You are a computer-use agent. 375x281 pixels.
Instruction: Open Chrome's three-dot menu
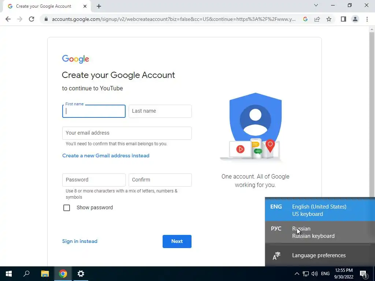[x=367, y=19]
